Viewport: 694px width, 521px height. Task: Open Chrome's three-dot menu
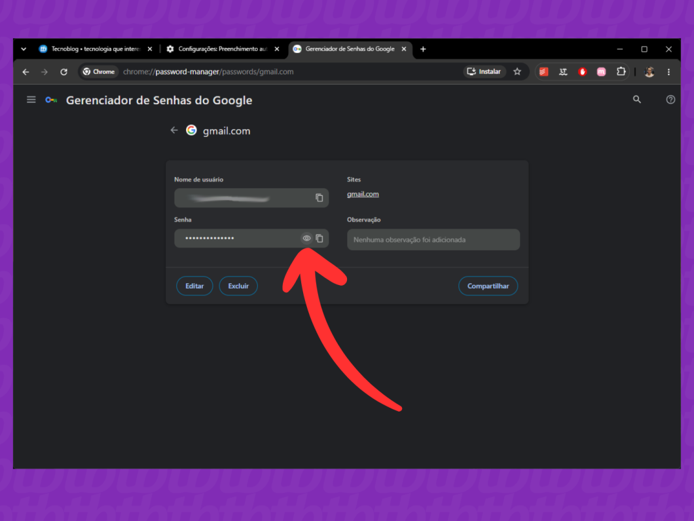[x=668, y=72]
